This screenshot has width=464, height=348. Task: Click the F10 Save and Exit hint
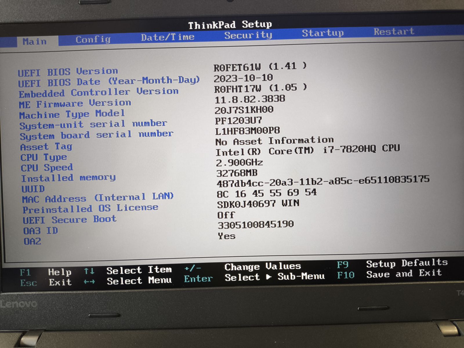coord(389,274)
